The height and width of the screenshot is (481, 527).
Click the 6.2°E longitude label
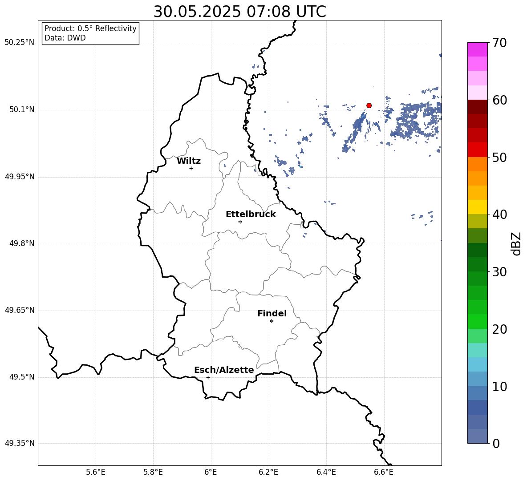click(268, 473)
